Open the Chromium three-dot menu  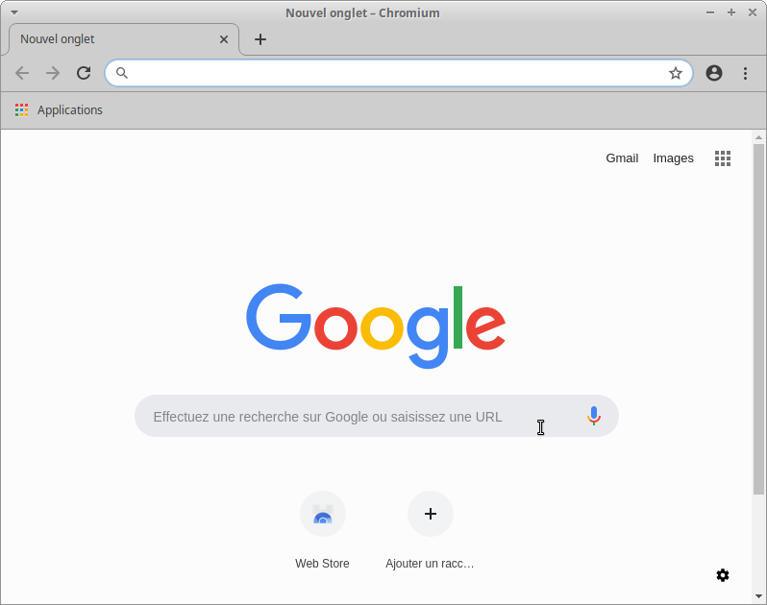(745, 73)
